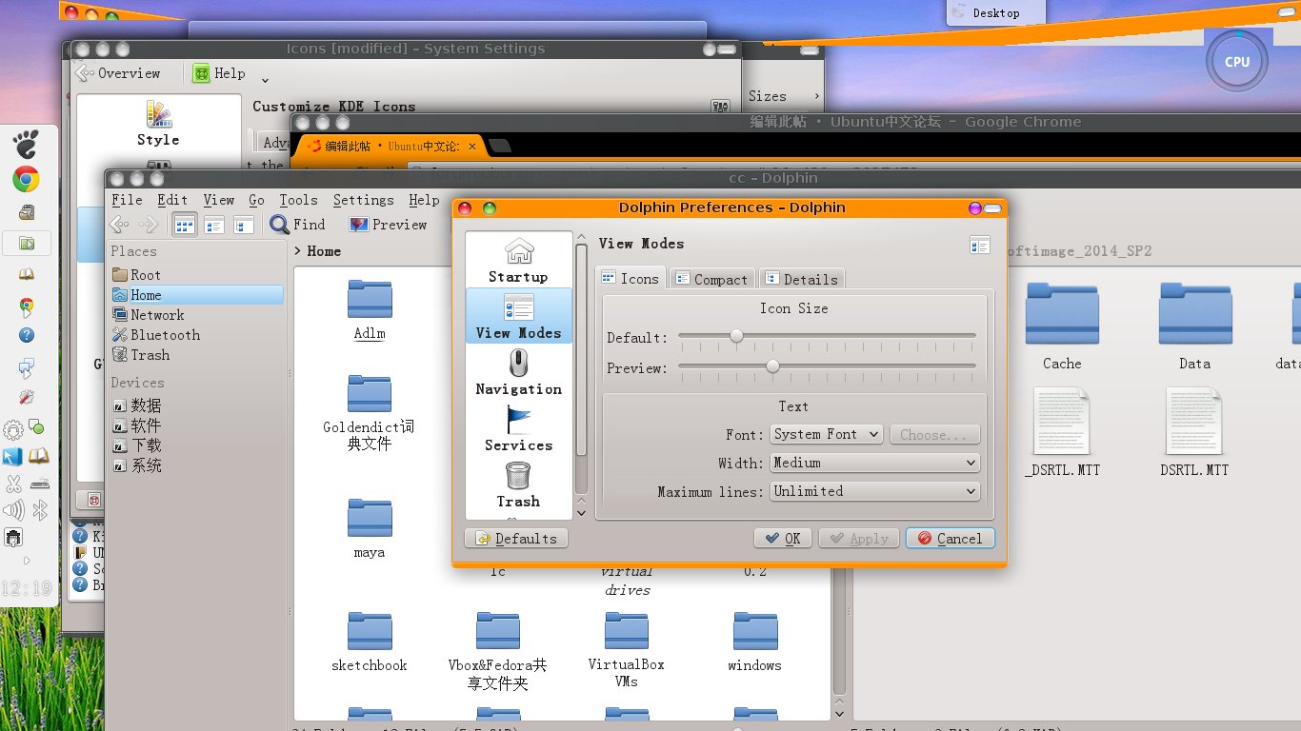Switch Dolphin to Details tree view button
Screen dimensions: 1301x731
pos(244,225)
